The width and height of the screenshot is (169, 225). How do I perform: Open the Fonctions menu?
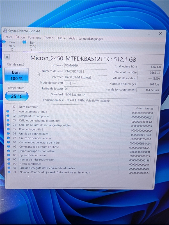[35, 38]
